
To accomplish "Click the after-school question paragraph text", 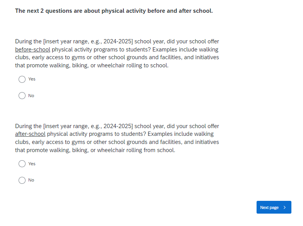I will click(117, 142).
